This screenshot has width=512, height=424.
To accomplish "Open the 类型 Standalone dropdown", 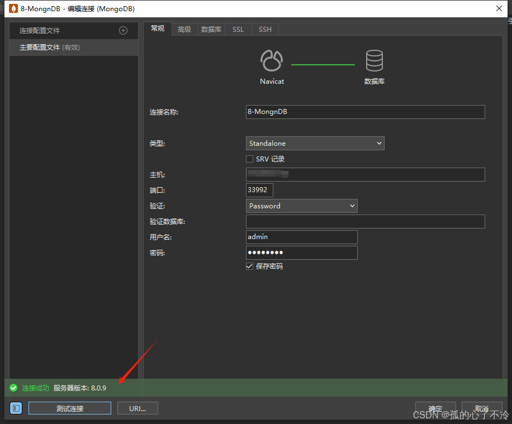I will (315, 144).
